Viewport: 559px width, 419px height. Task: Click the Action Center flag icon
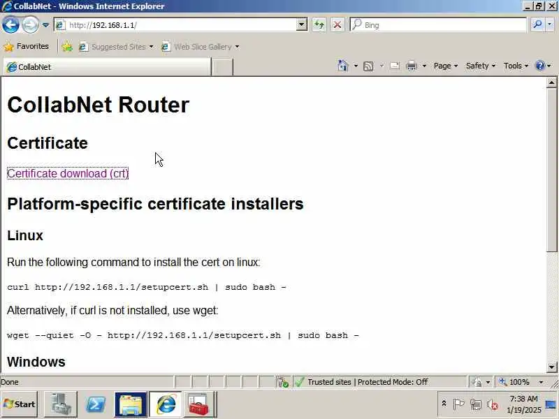click(458, 404)
